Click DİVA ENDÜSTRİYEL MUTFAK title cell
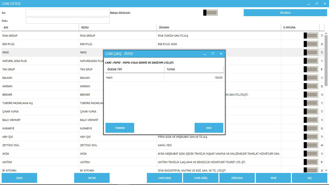This screenshot has height=185, width=329. (x=219, y=170)
